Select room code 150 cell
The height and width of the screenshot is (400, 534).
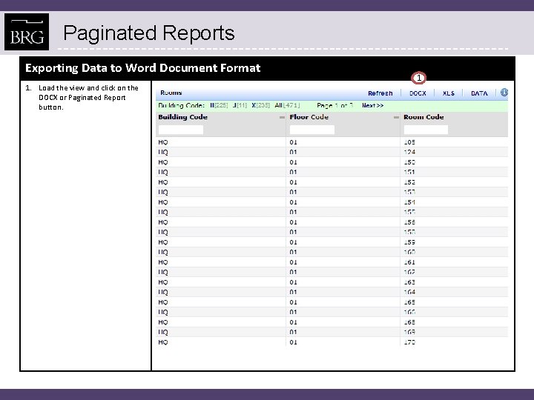[409, 162]
